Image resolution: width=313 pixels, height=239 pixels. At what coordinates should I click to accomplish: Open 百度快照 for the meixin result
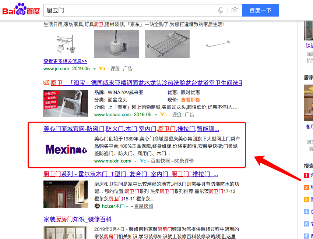coord(160,161)
